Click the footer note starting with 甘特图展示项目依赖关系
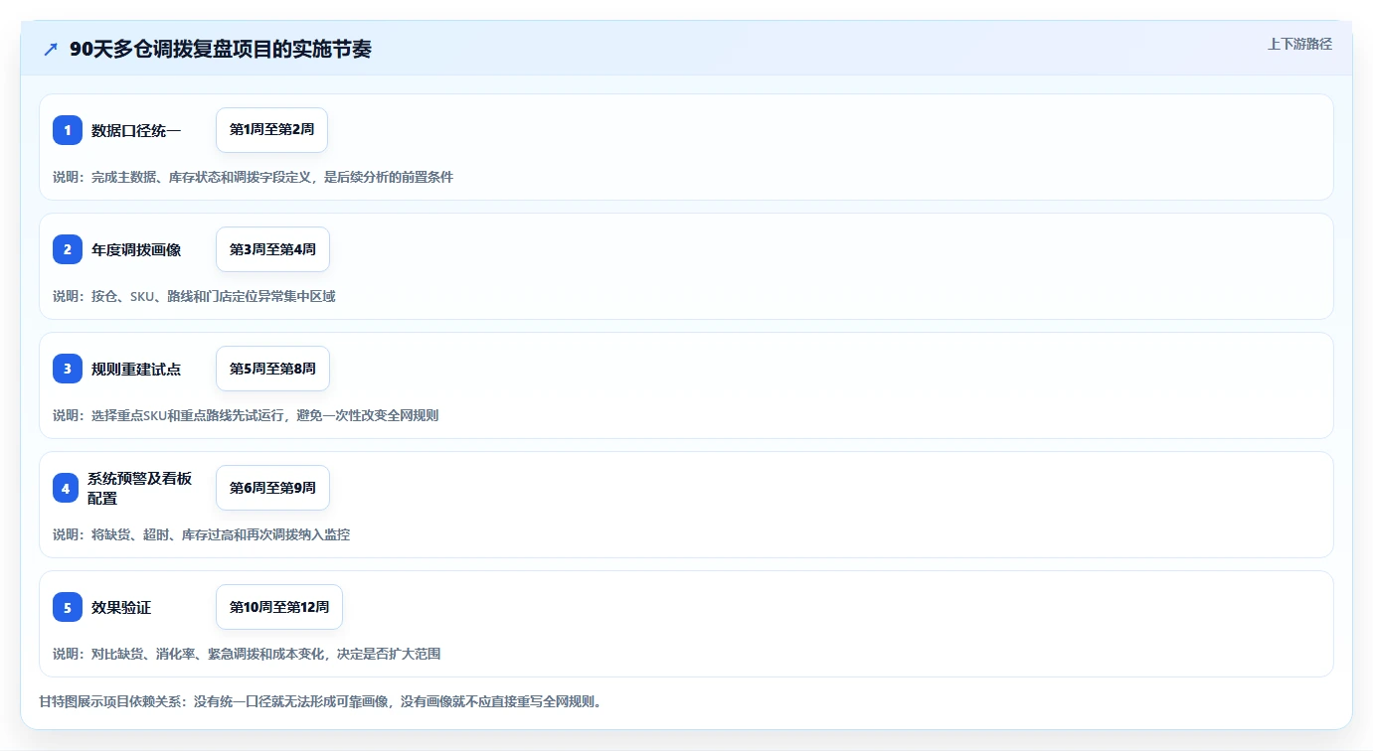Image resolution: width=1373 pixels, height=751 pixels. pos(320,701)
